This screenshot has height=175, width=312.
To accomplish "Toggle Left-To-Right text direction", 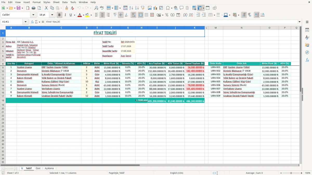I will 244,15.
